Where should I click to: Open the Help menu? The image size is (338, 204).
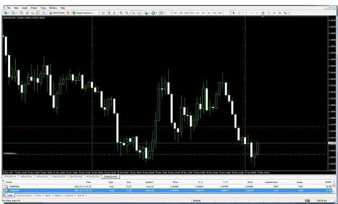[x=63, y=8]
